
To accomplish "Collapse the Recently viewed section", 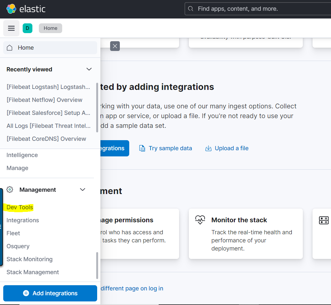I will [x=89, y=69].
